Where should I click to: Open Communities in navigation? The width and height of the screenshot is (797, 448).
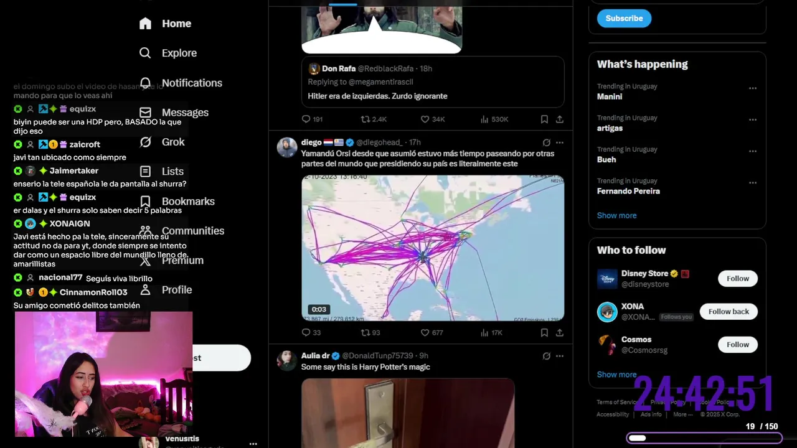pos(193,231)
